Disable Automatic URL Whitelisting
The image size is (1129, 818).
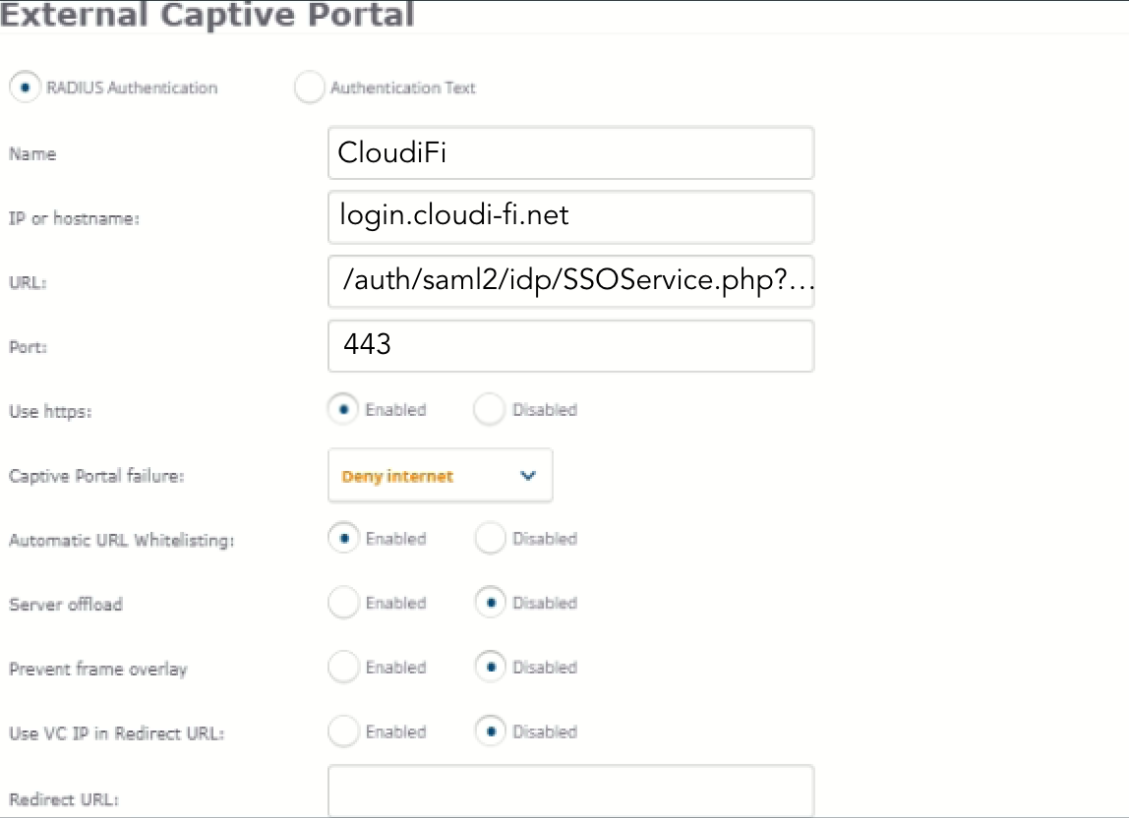click(x=489, y=538)
